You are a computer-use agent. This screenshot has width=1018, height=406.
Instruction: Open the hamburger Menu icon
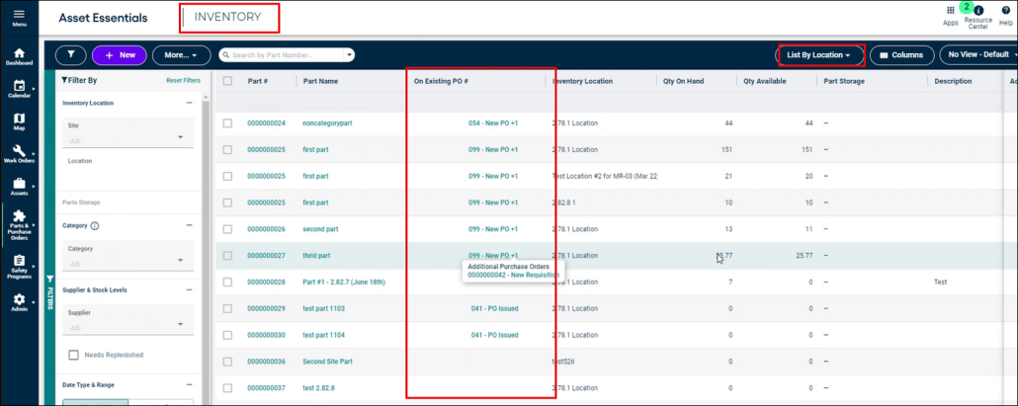(x=19, y=14)
